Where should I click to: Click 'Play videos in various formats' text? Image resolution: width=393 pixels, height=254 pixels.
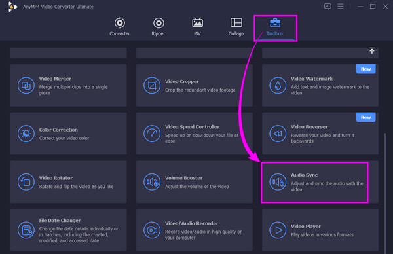coord(322,235)
